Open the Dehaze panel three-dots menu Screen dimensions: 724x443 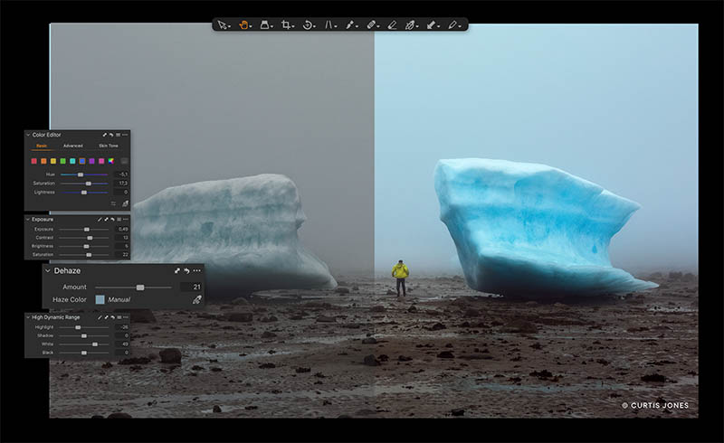pyautogui.click(x=197, y=271)
